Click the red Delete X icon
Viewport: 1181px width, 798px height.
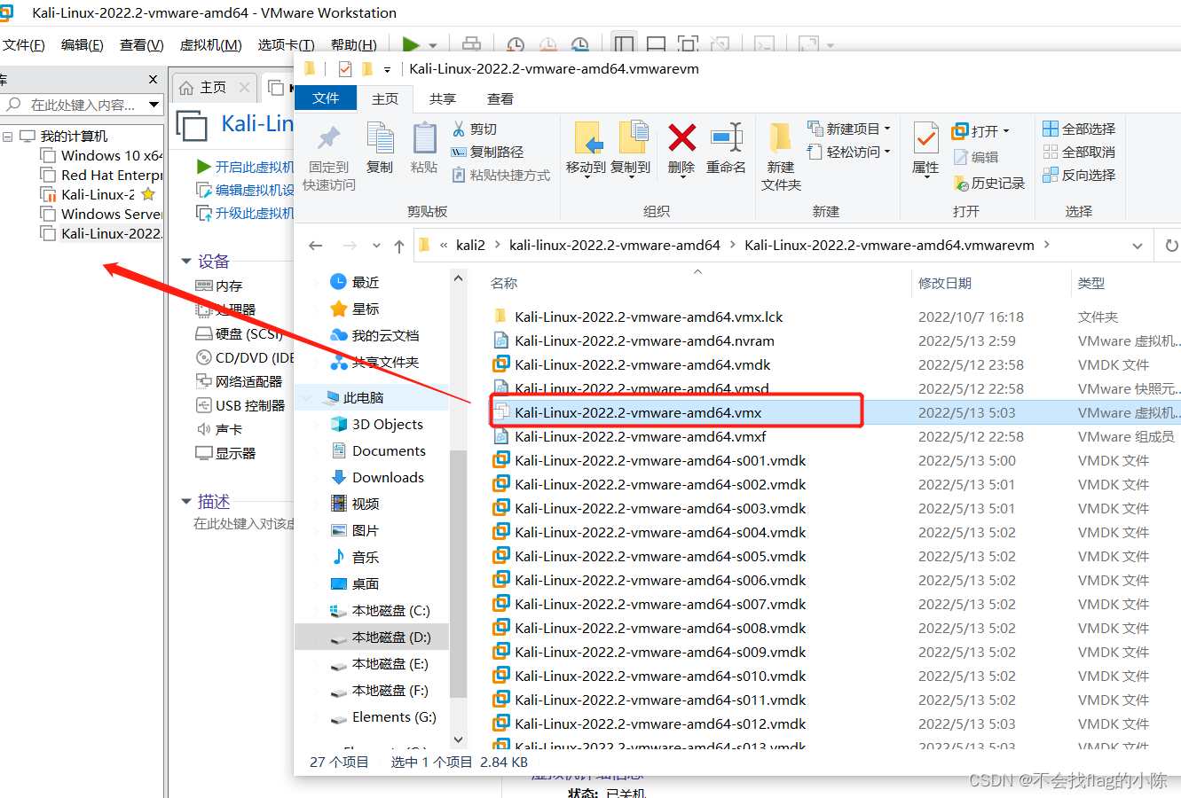(x=681, y=138)
